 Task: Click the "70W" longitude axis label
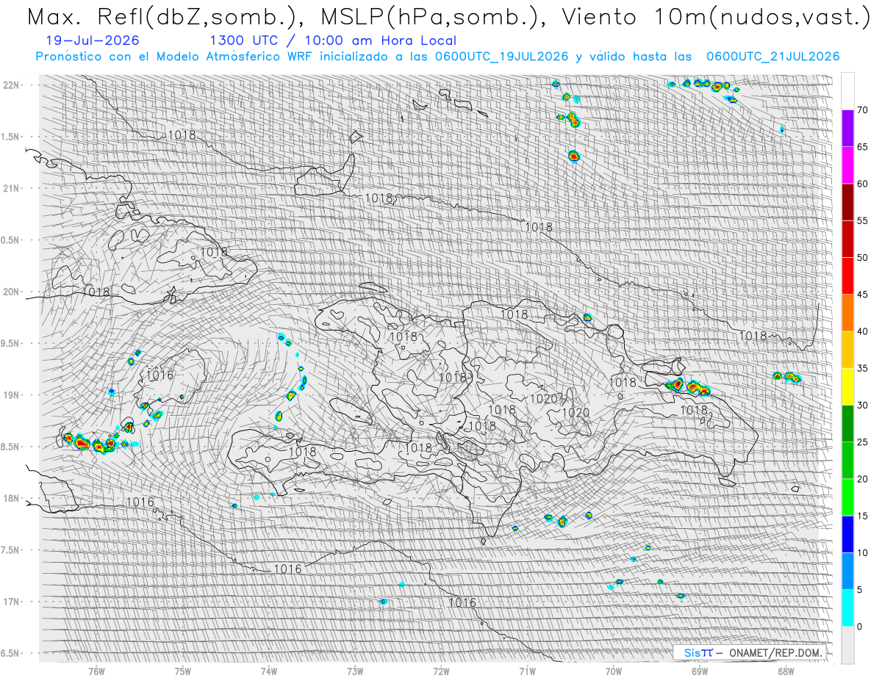click(614, 671)
